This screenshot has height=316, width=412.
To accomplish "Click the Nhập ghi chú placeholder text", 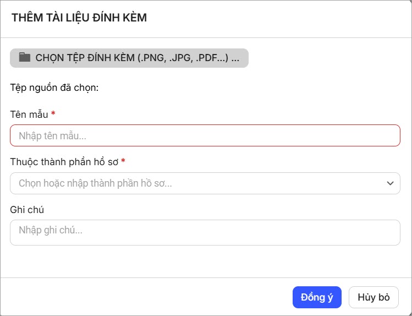I will [51, 230].
